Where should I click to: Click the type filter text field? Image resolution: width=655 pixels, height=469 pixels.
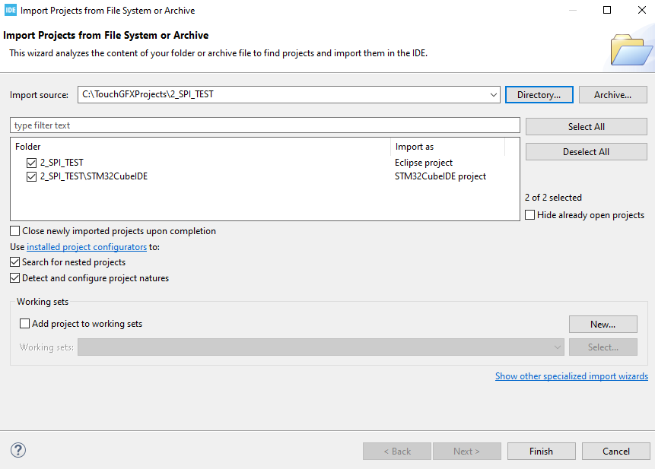(x=265, y=125)
